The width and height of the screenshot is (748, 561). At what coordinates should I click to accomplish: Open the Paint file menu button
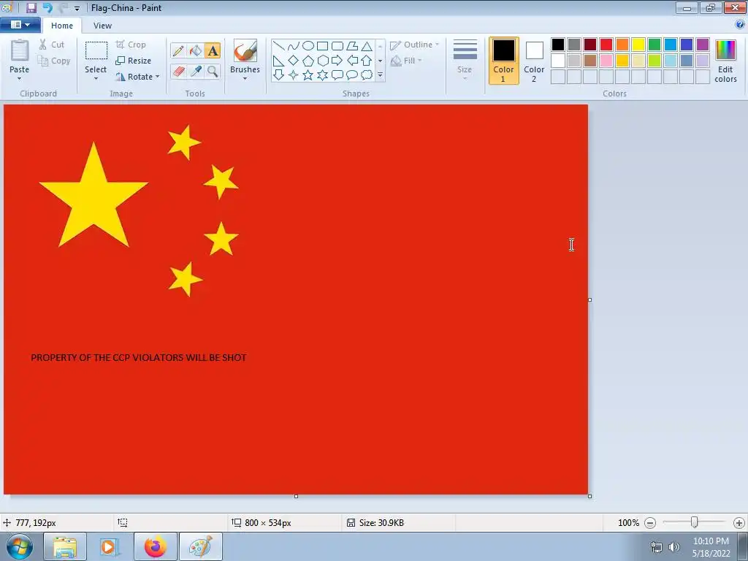[20, 25]
